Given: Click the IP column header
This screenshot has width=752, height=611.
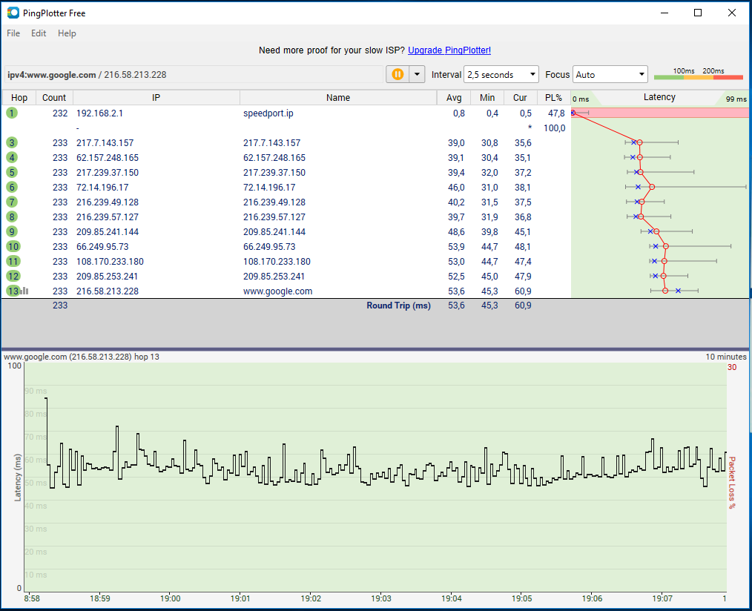Looking at the screenshot, I should click(156, 98).
